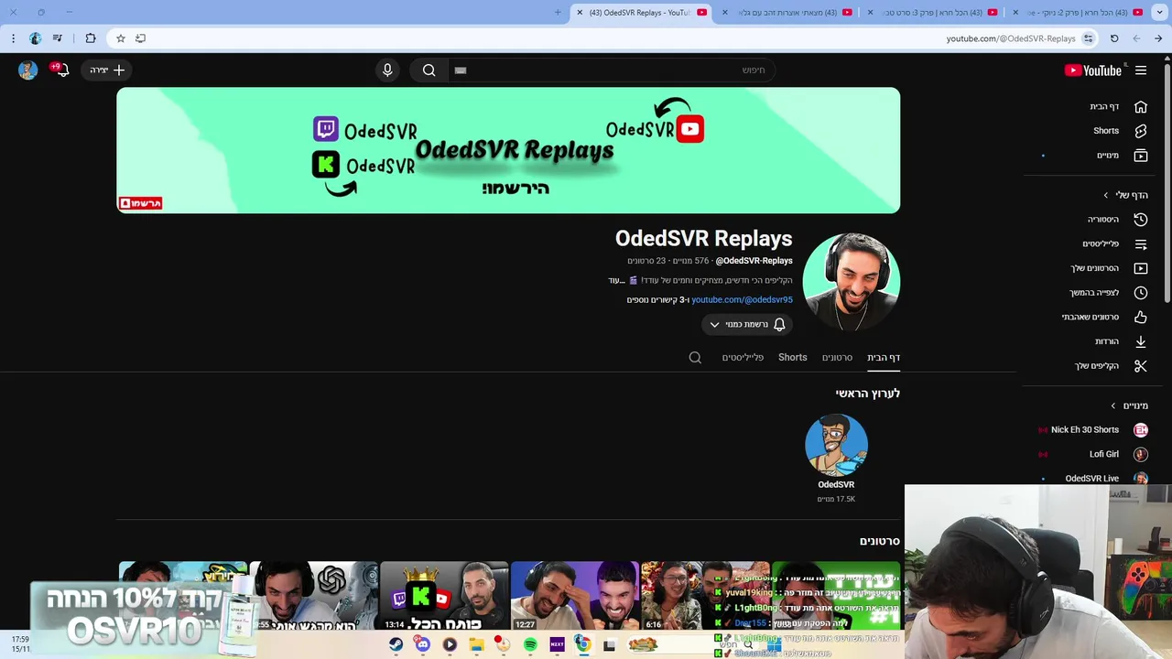Viewport: 1172px width, 659px height.
Task: View site information in the address bar
Action: (x=1088, y=38)
